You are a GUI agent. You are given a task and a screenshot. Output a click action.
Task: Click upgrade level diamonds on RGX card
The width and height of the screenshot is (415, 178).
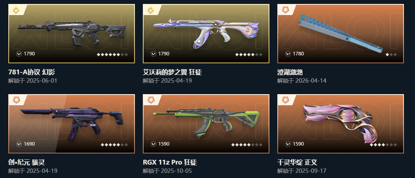point(247,145)
